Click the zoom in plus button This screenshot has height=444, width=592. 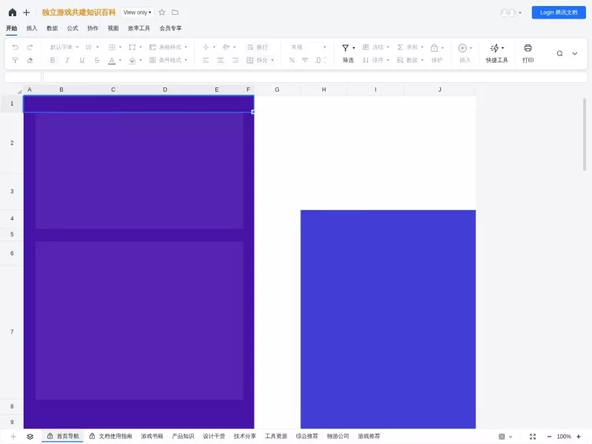point(579,437)
